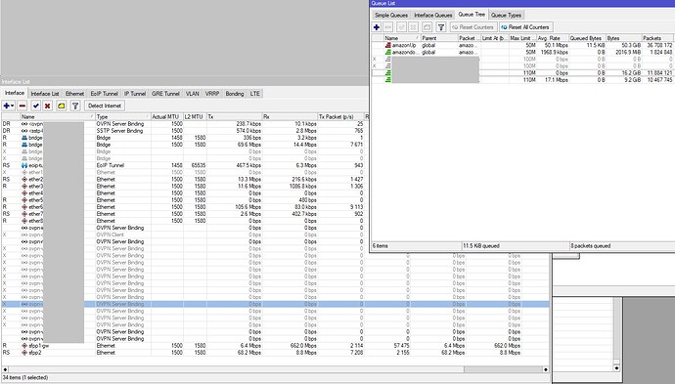675x384 pixels.
Task: Click the left arrow of the interface table's horizontal scrollbar
Action: 5,369
